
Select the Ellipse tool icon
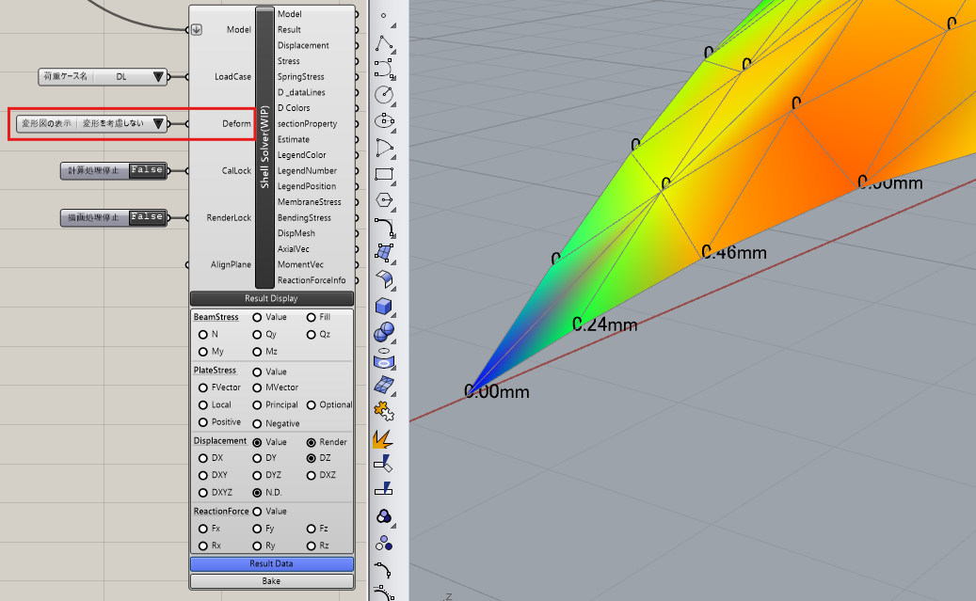point(383,121)
